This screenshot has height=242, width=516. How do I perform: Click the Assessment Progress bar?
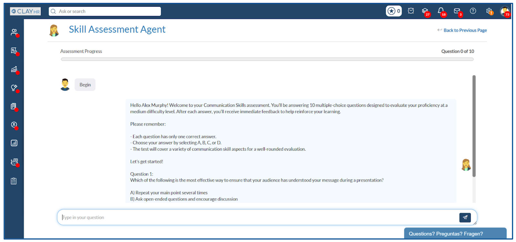[x=267, y=59]
